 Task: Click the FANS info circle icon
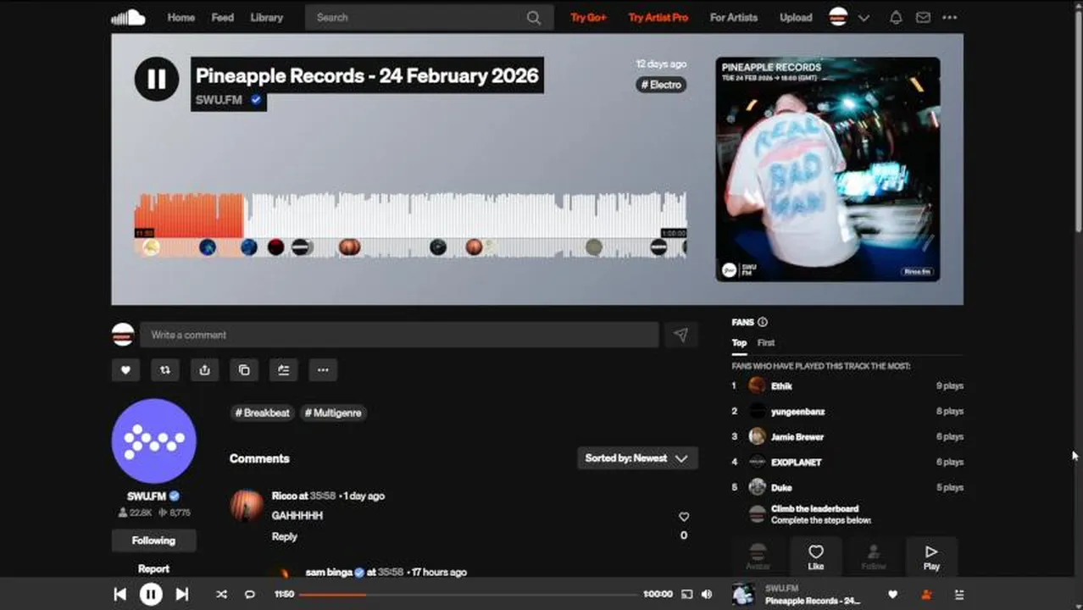coord(763,322)
